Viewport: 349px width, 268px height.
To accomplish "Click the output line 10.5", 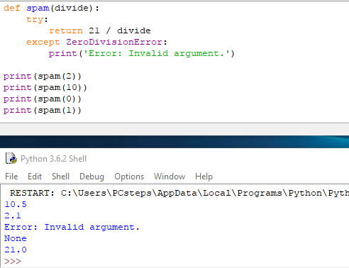I will [x=16, y=204].
